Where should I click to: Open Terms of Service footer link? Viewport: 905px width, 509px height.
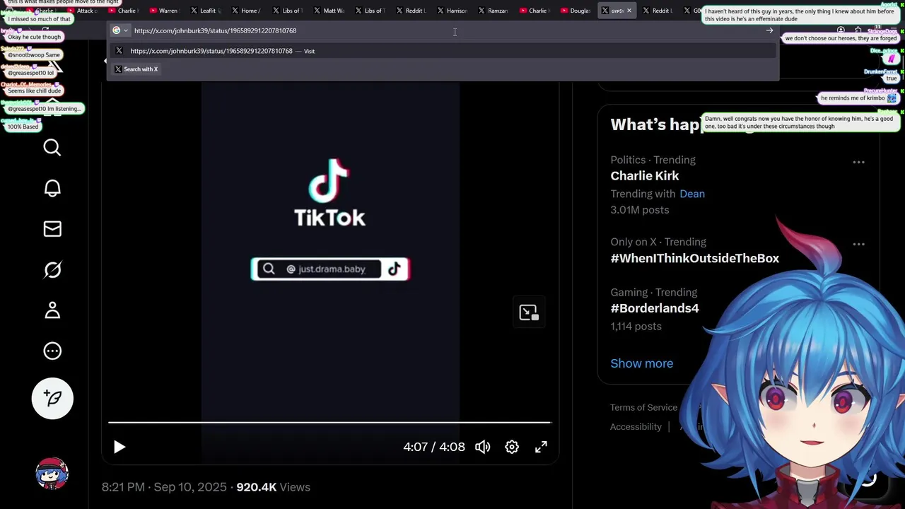pyautogui.click(x=644, y=407)
